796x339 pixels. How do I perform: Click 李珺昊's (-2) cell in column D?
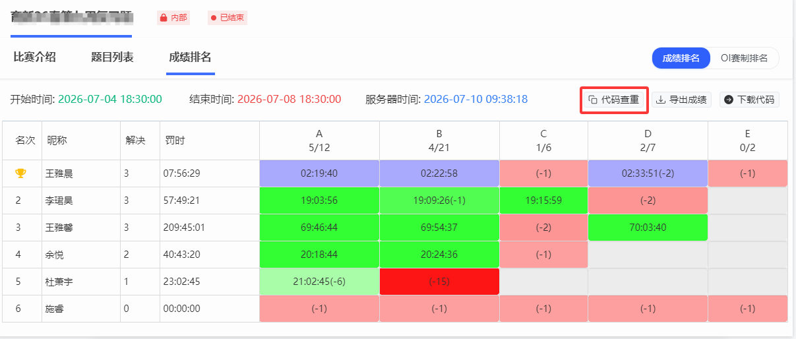[648, 200]
